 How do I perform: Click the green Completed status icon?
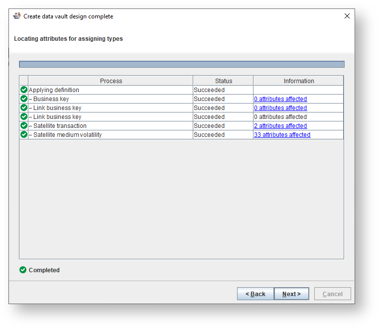[23, 270]
